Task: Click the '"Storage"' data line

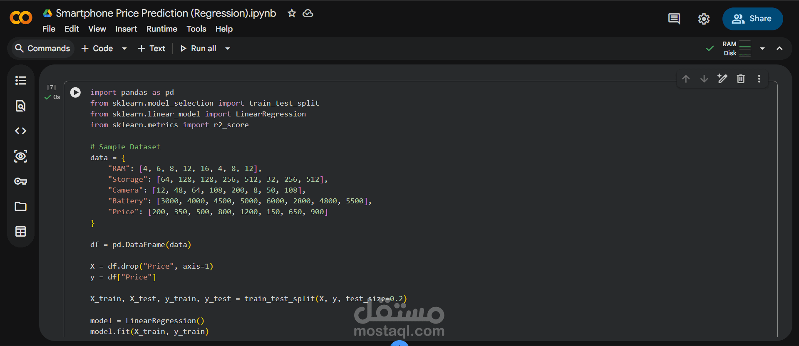Action: (x=218, y=179)
